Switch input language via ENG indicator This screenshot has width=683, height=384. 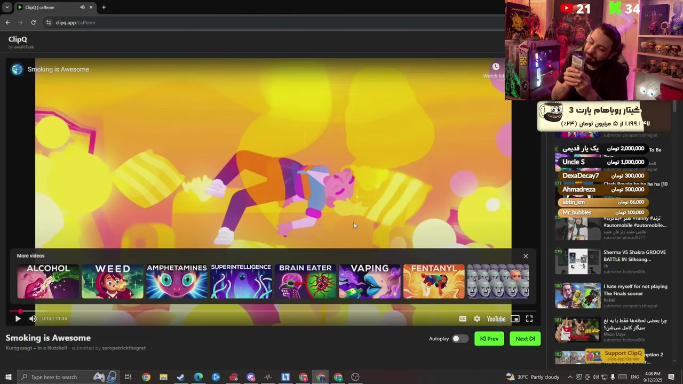click(634, 377)
